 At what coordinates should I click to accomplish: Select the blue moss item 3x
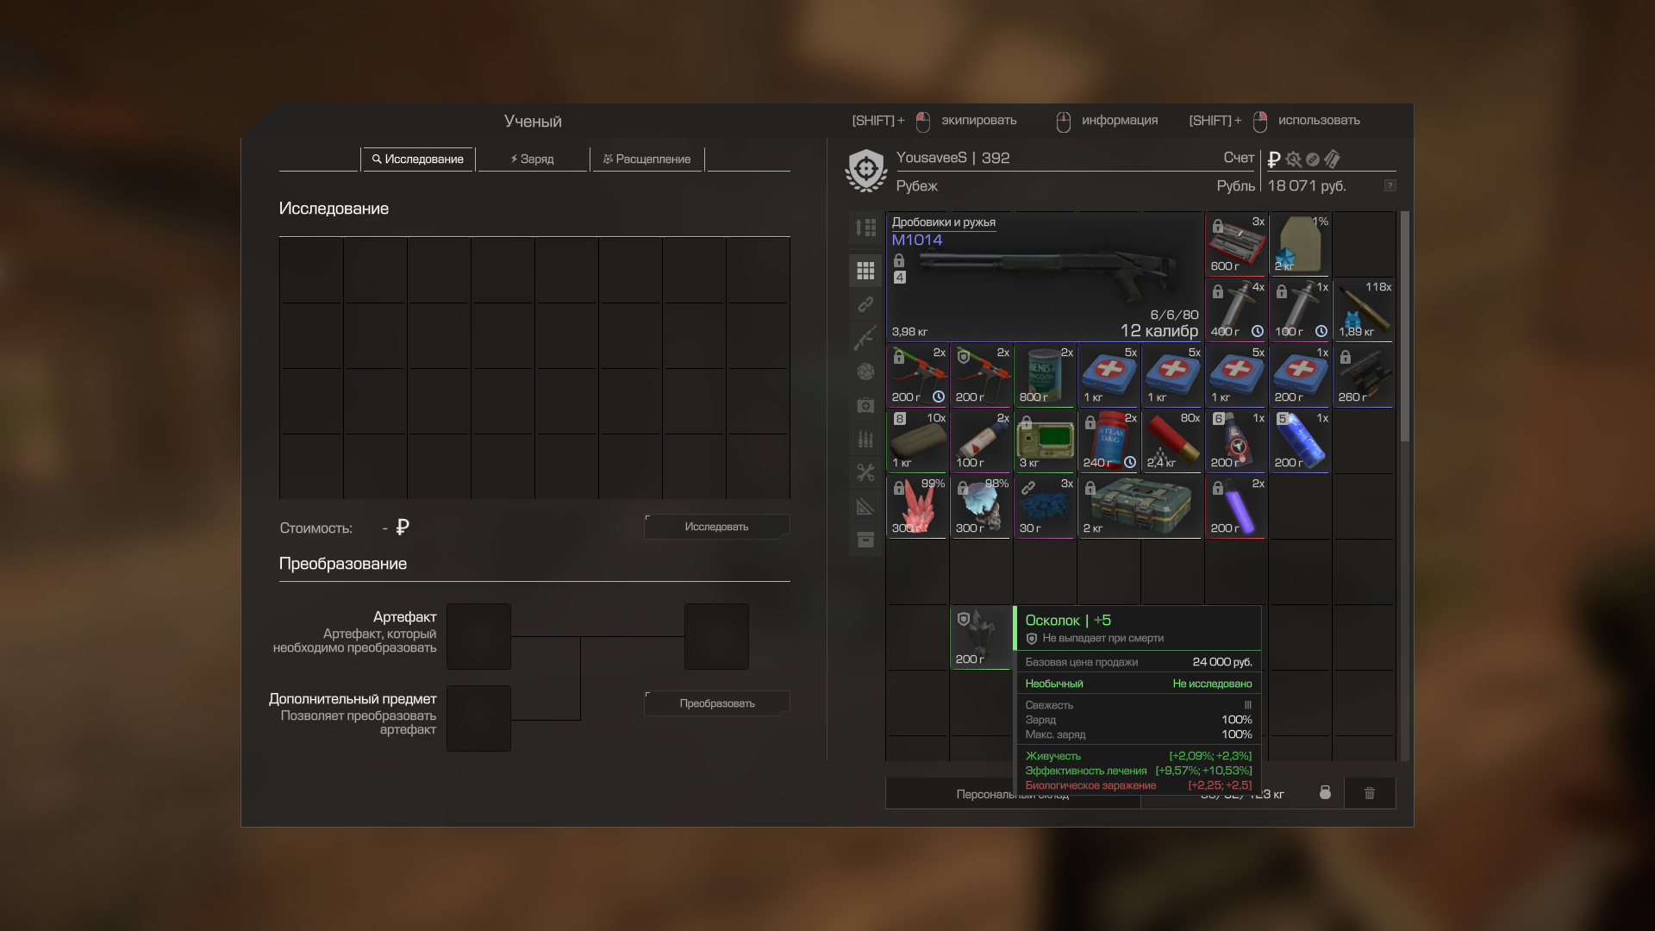click(1045, 506)
